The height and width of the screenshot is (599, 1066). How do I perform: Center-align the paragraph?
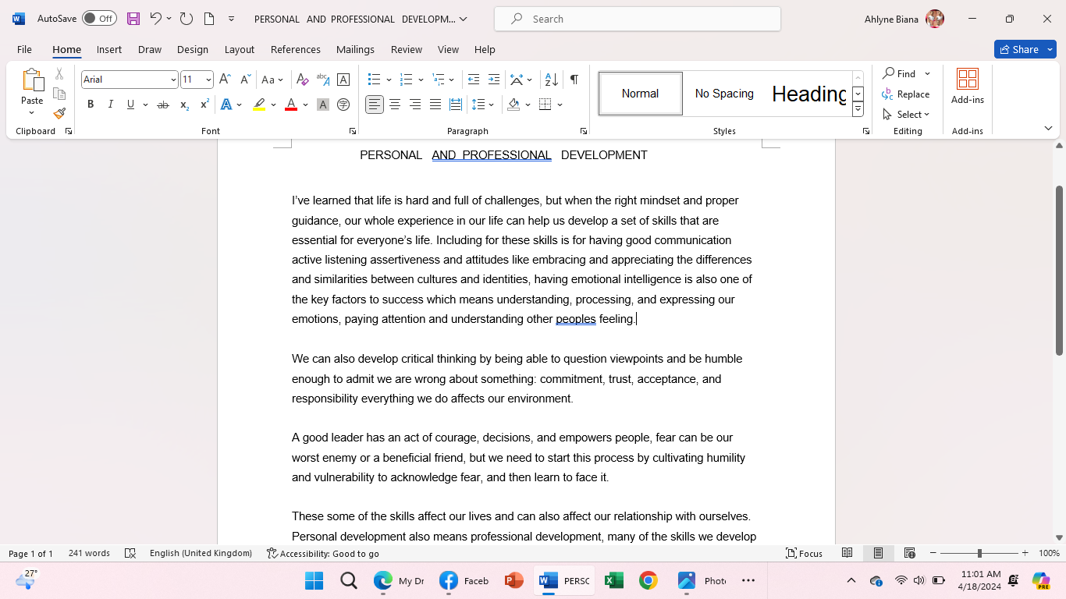(x=395, y=105)
